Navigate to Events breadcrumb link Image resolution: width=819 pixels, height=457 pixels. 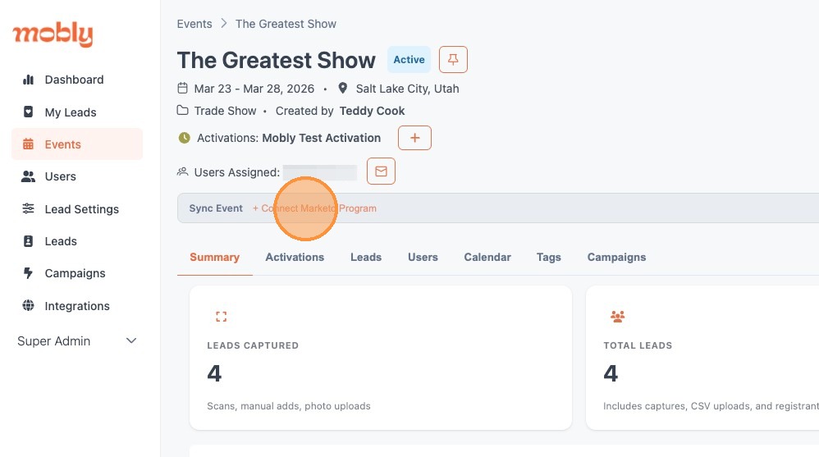194,24
